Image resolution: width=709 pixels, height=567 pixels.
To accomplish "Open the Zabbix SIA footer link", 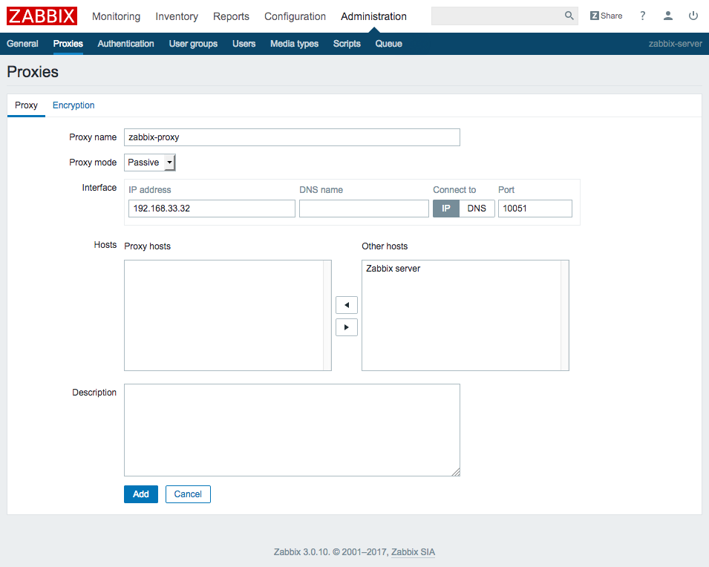I will 413,552.
